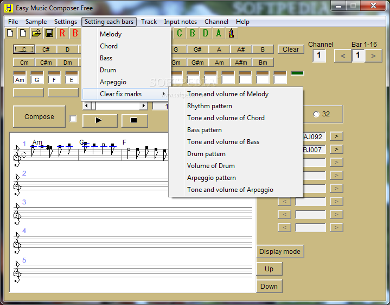
Task: Click the metronome toolbar icon
Action: 232,33
